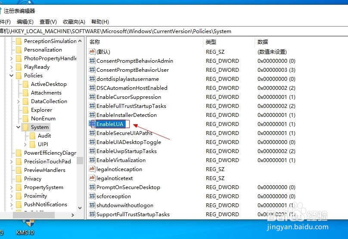Click the icon next to ConsentPromptBehaviorUser
348x239 pixels.
(92, 70)
